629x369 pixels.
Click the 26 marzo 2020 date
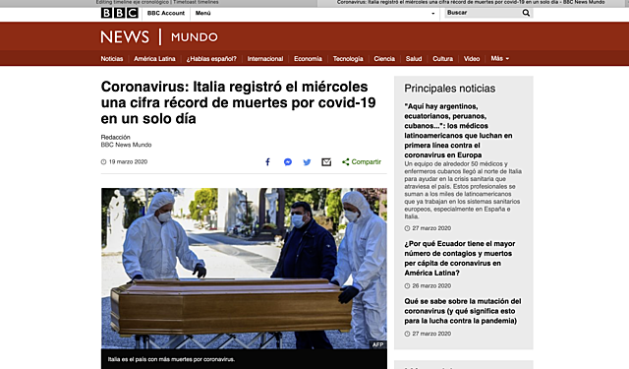point(431,286)
